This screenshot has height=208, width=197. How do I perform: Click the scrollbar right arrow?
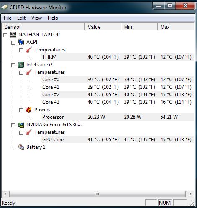[x=190, y=194]
